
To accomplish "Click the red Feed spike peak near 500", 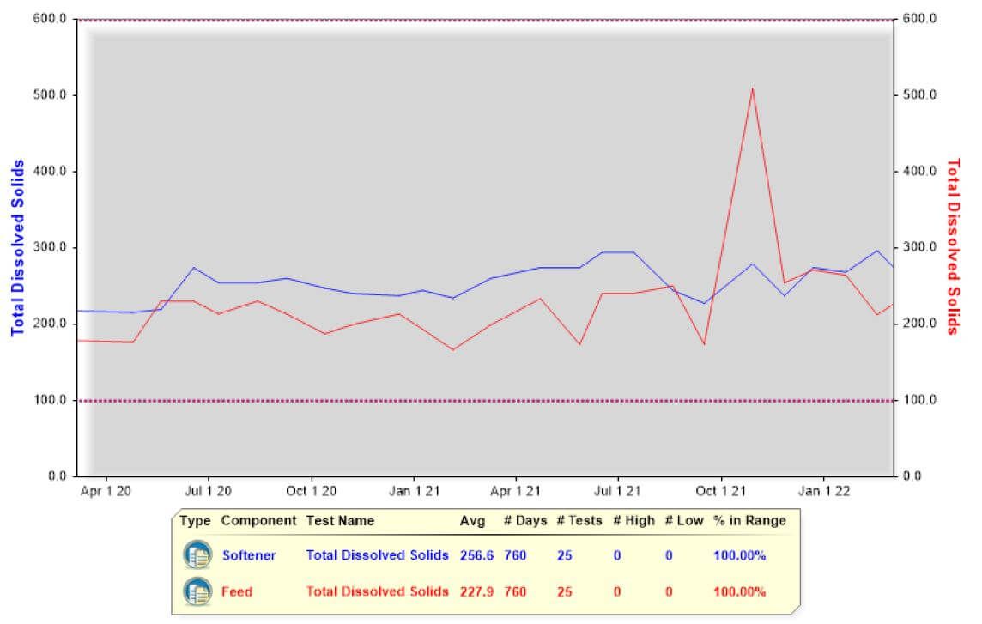I will pyautogui.click(x=752, y=88).
